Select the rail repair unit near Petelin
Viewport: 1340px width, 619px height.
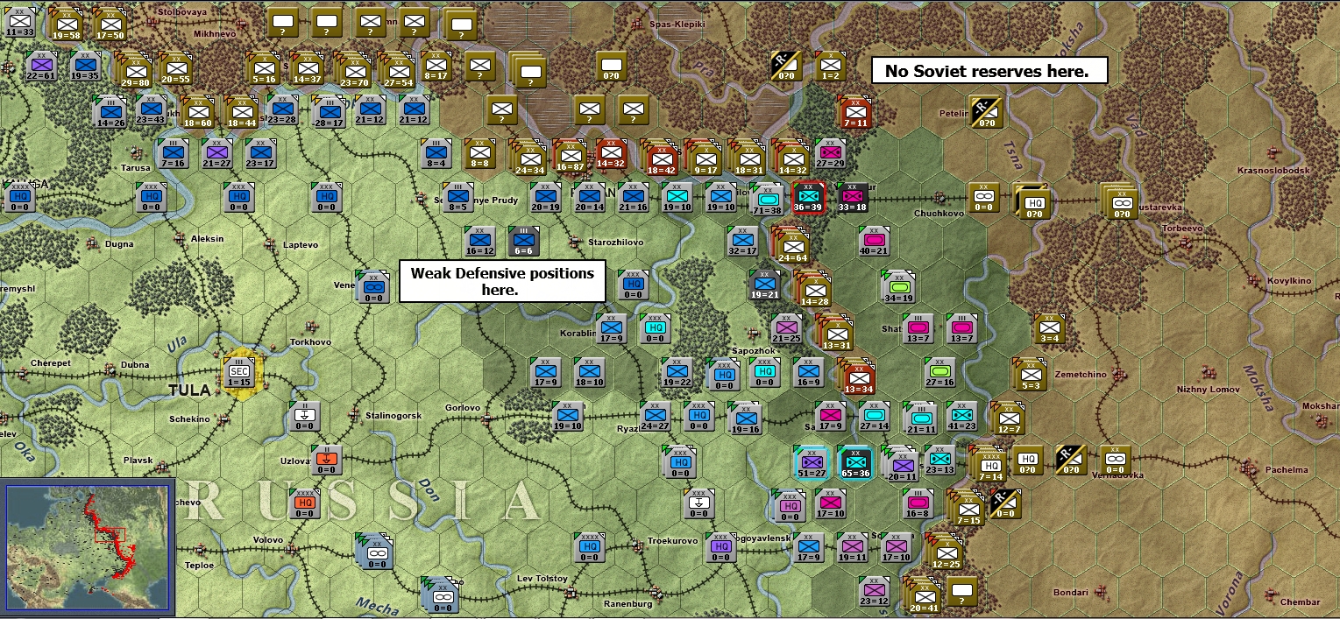click(986, 113)
